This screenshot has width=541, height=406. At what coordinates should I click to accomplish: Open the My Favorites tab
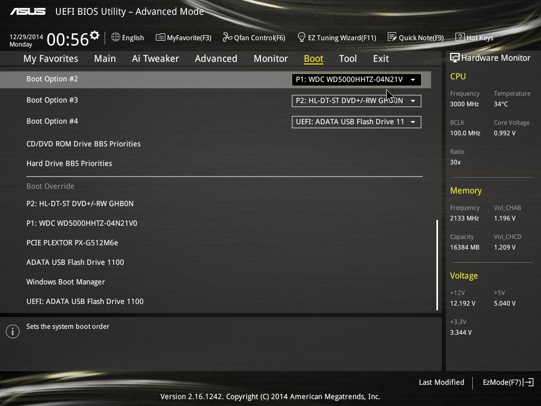pyautogui.click(x=51, y=59)
